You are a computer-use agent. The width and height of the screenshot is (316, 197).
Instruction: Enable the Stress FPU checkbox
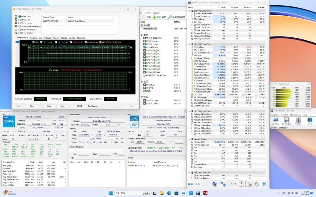pos(20,20)
